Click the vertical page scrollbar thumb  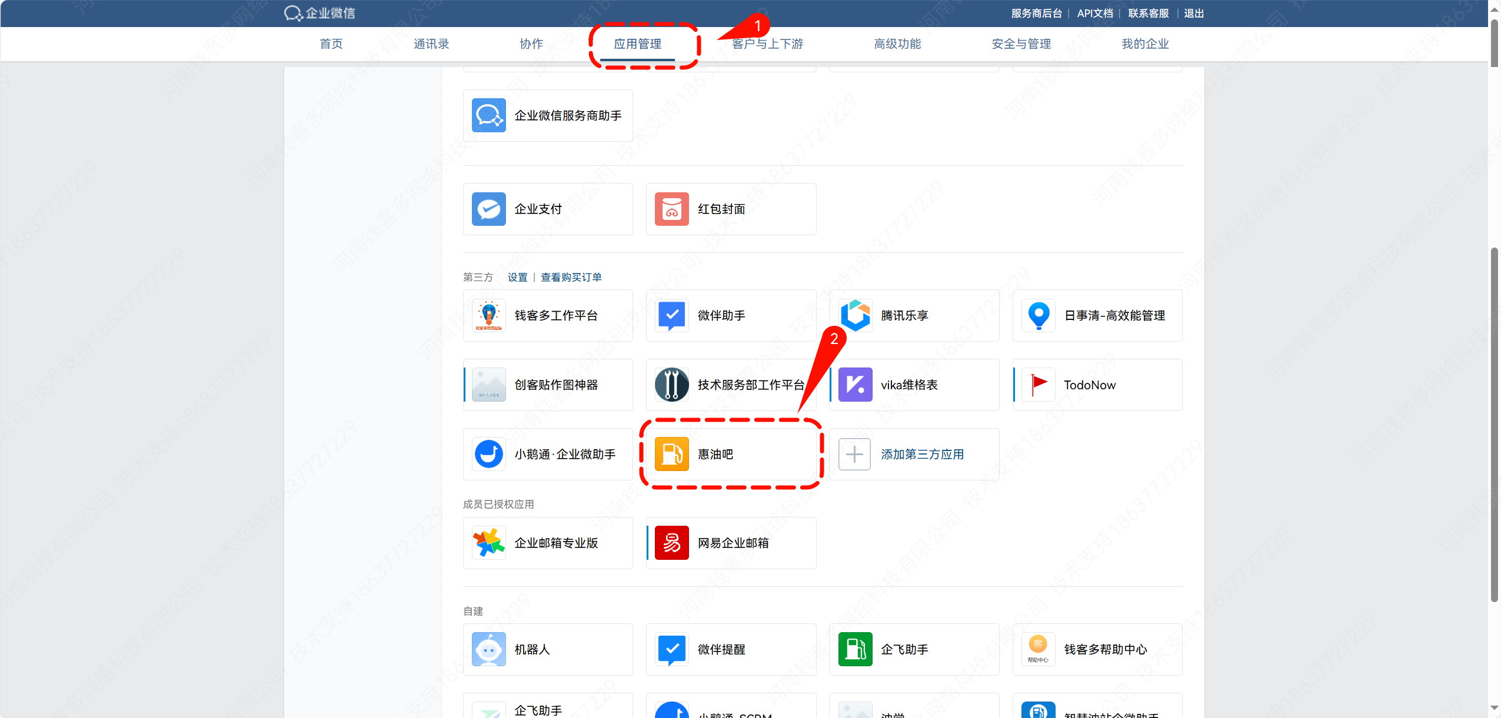[1494, 423]
